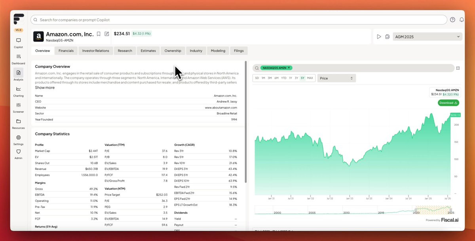The image size is (475, 241).
Task: Select the 3M chart range
Action: point(270,78)
